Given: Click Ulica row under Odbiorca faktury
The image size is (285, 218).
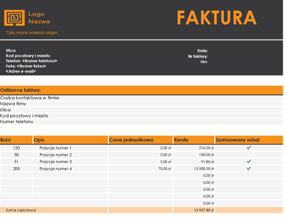Looking at the screenshot, I should coord(141,110).
